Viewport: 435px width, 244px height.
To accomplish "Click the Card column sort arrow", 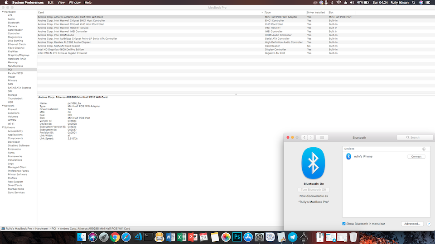I will [x=262, y=13].
